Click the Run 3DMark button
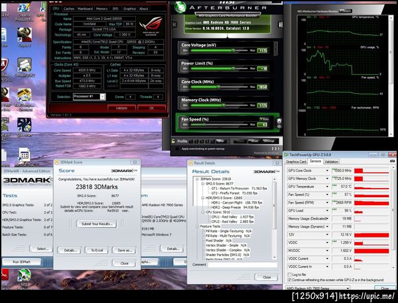 22,262
